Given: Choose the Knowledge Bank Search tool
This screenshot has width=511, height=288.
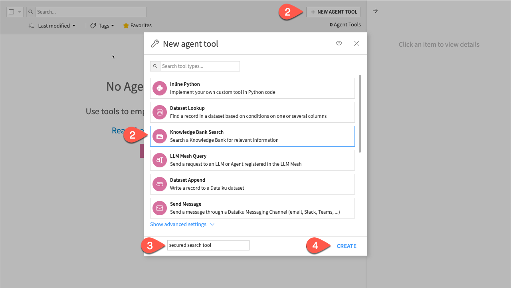Looking at the screenshot, I should point(252,136).
